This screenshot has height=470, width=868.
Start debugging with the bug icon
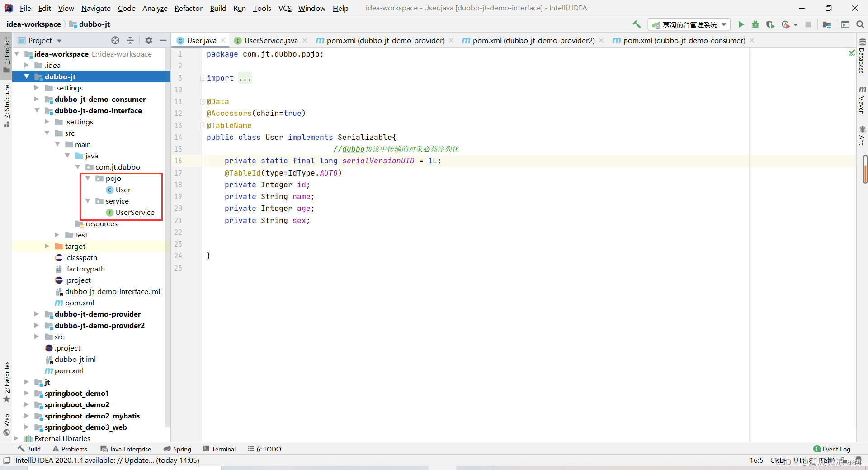click(x=755, y=24)
